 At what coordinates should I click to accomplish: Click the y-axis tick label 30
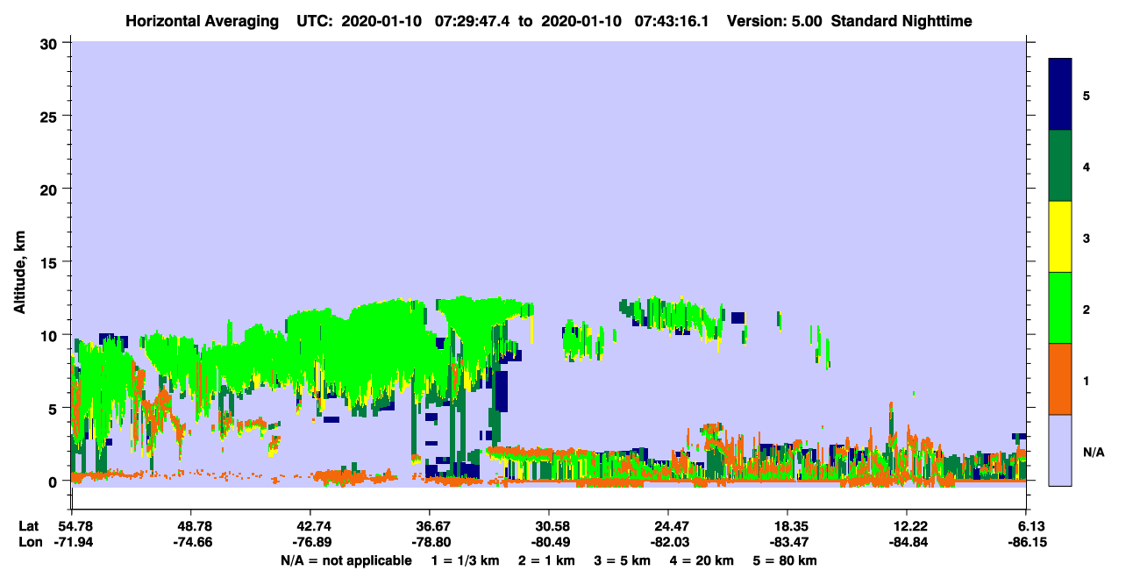pyautogui.click(x=51, y=43)
